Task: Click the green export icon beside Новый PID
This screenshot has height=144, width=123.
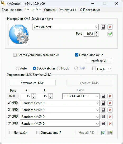Action: 103,133
